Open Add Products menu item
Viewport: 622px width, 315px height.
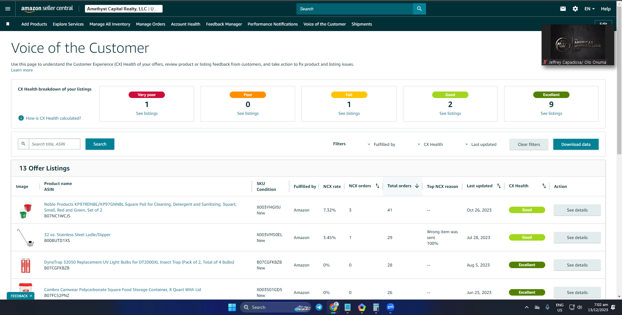click(x=34, y=24)
